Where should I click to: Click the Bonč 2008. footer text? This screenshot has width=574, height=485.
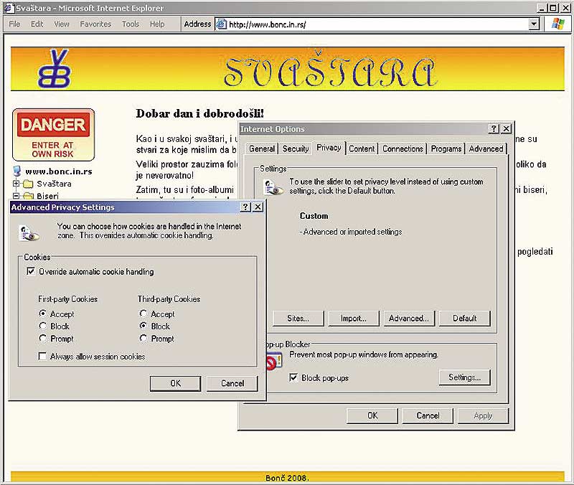[x=288, y=478]
